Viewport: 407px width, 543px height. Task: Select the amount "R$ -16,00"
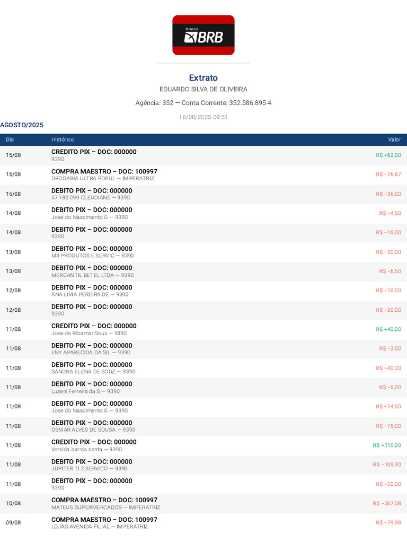(x=388, y=232)
